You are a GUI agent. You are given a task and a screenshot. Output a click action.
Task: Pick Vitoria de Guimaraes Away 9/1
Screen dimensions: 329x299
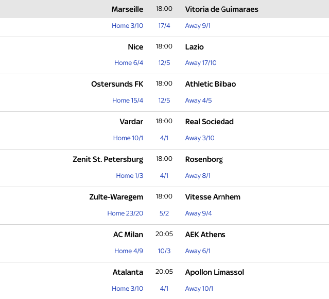tap(198, 26)
